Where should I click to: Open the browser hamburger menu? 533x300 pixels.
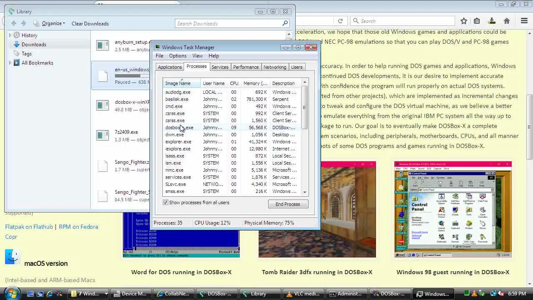[524, 21]
